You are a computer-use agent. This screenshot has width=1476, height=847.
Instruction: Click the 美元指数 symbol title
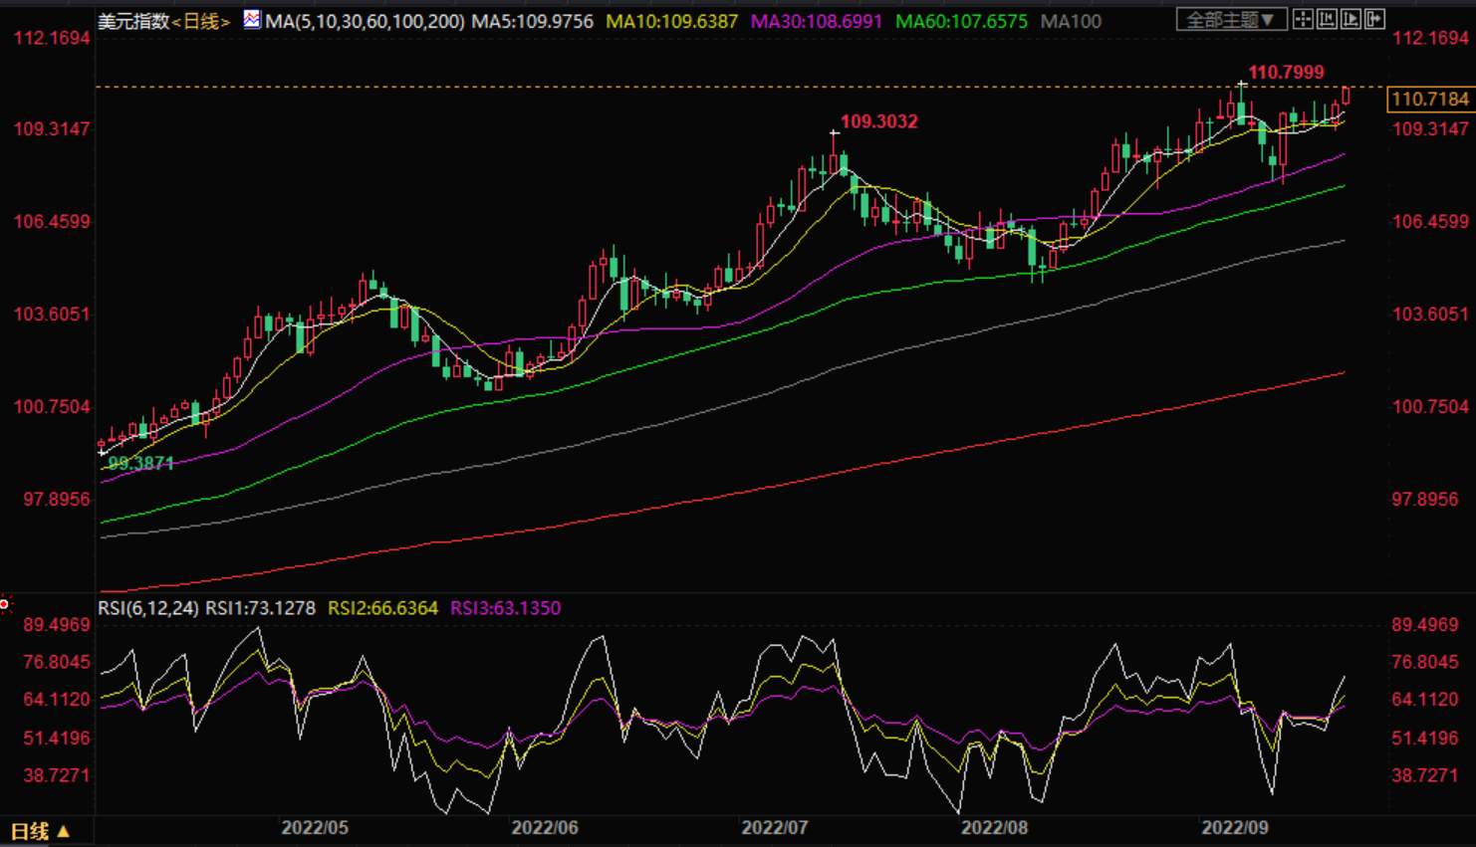pos(133,21)
